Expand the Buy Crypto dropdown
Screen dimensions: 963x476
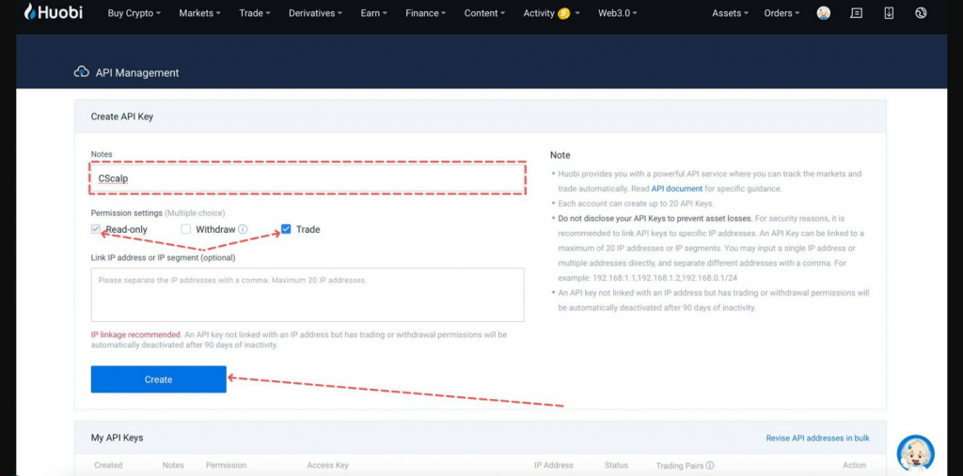[134, 13]
